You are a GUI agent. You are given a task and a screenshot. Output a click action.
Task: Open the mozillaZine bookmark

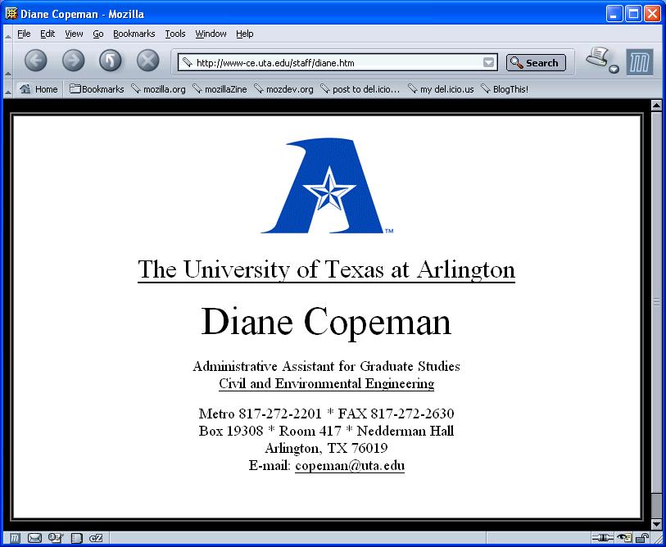coord(220,89)
